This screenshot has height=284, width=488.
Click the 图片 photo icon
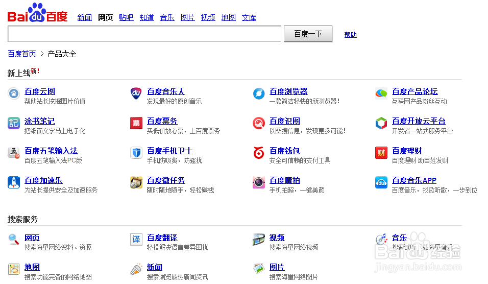pyautogui.click(x=259, y=269)
